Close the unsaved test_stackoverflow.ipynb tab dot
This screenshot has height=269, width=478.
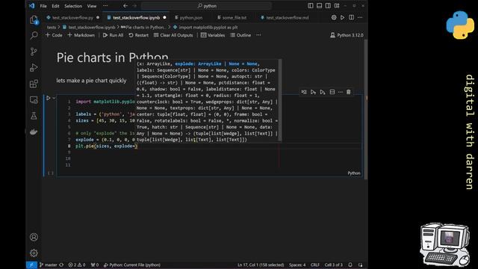164,18
